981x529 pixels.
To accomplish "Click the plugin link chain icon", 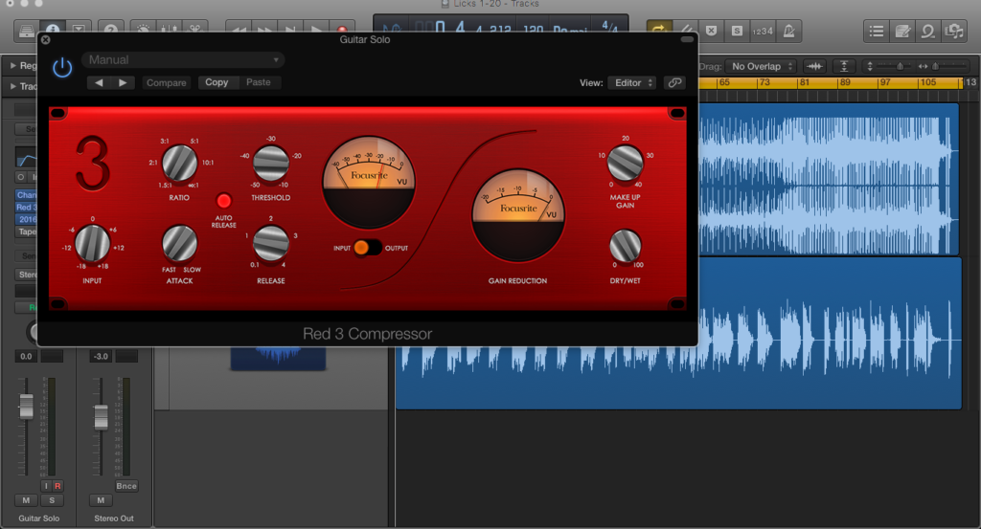I will pyautogui.click(x=674, y=82).
